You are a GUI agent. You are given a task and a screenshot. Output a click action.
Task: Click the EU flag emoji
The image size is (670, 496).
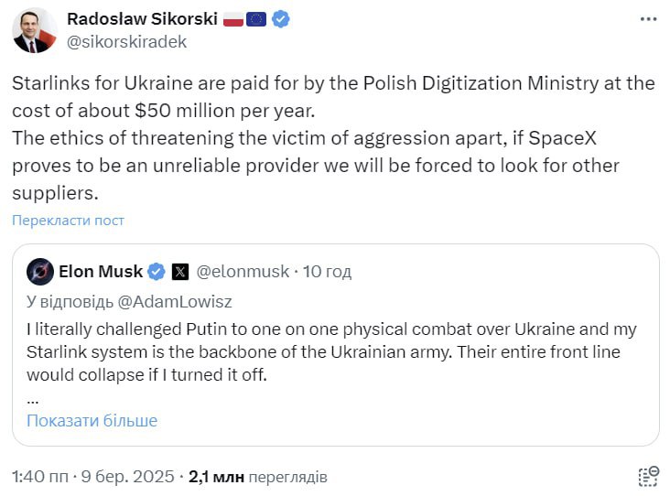click(256, 19)
